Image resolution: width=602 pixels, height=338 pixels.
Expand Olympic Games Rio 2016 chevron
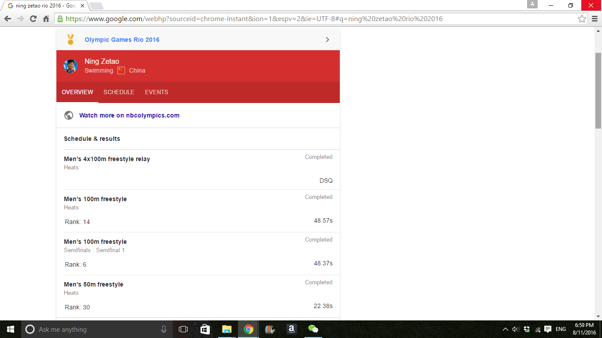(327, 40)
